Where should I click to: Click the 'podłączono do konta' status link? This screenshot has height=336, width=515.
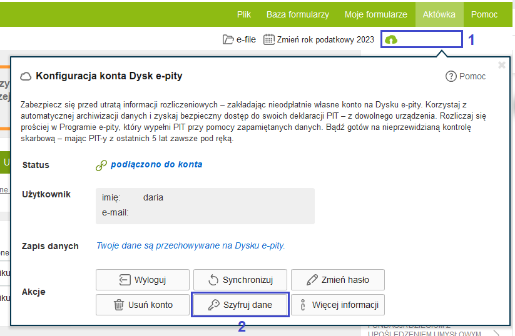(x=156, y=165)
